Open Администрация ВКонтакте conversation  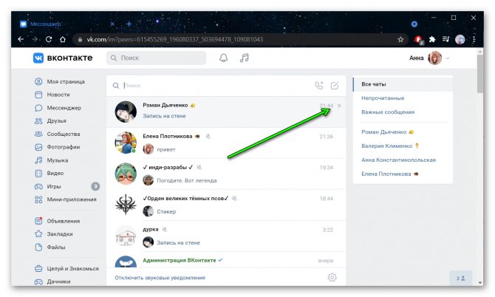tap(226, 260)
